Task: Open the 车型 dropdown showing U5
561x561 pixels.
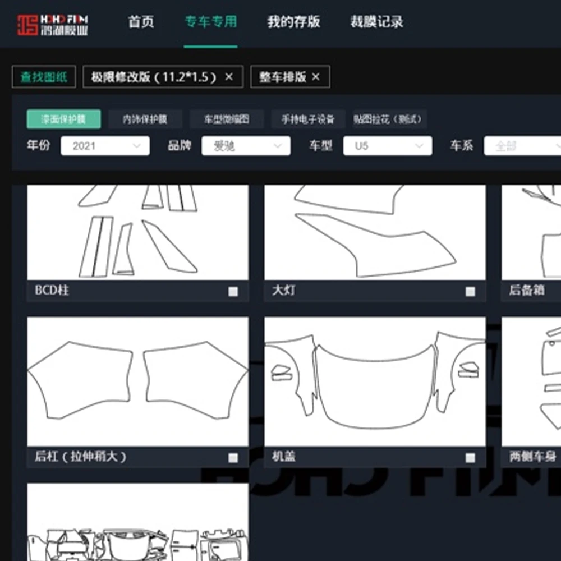Action: [x=388, y=146]
